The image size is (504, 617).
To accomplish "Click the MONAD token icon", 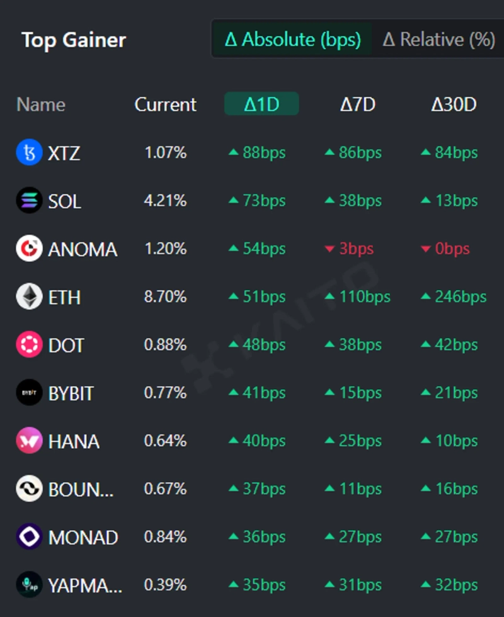I will pos(29,537).
